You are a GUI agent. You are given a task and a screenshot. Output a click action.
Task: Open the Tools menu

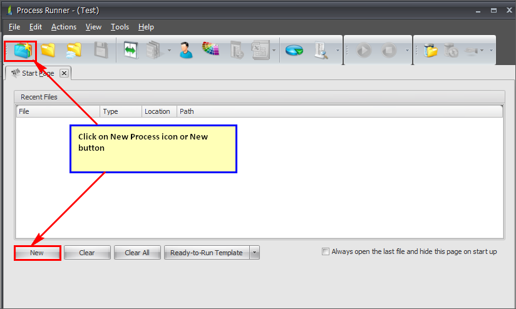[120, 27]
